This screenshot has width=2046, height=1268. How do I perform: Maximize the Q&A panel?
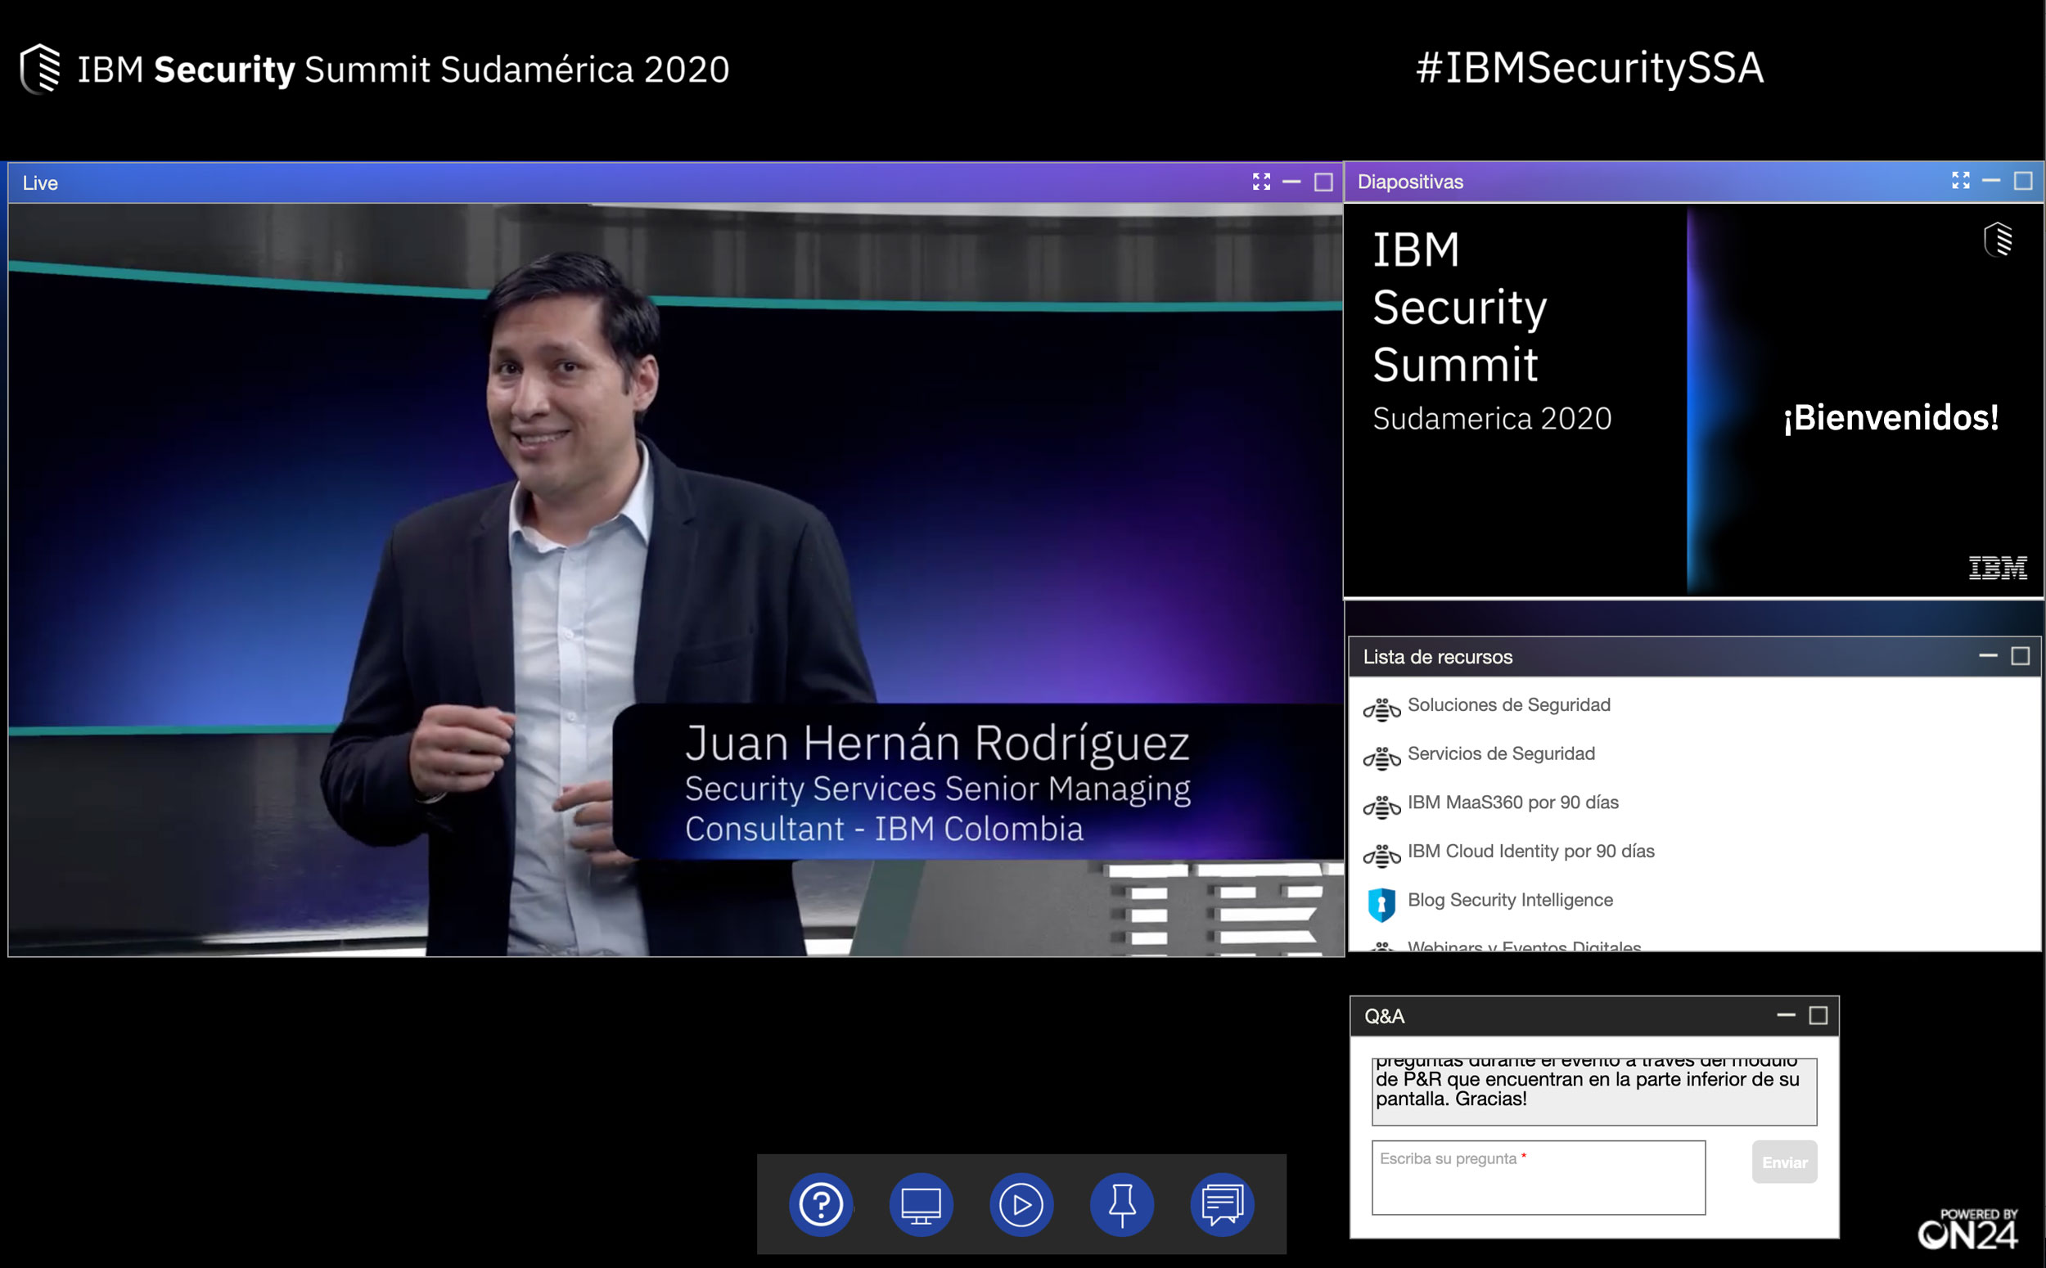tap(1817, 1015)
